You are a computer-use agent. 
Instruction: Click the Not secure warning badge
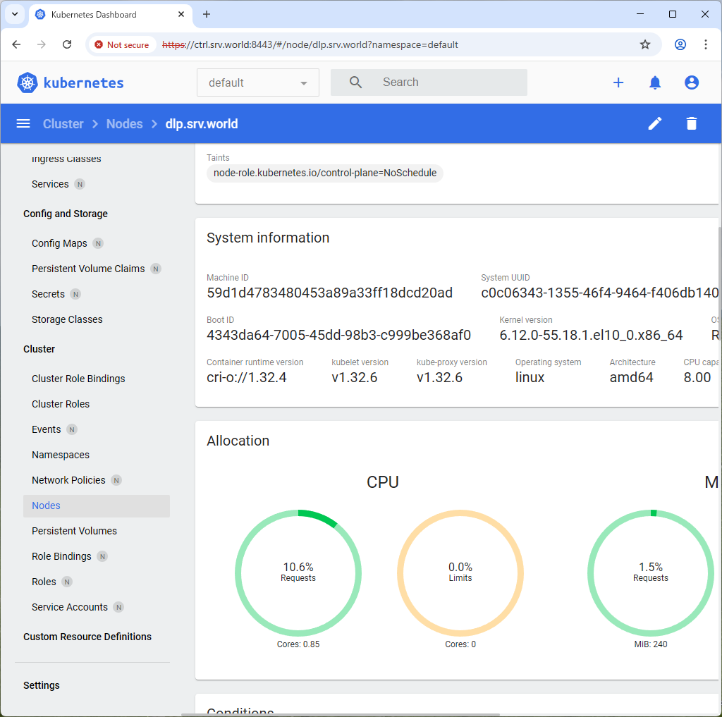click(x=122, y=44)
